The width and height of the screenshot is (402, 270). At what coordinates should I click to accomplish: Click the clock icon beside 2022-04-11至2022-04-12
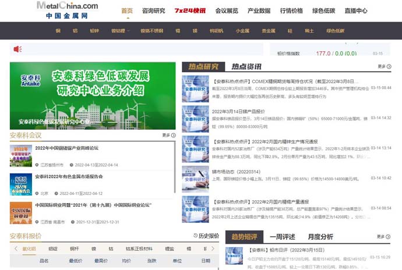pos(56,193)
